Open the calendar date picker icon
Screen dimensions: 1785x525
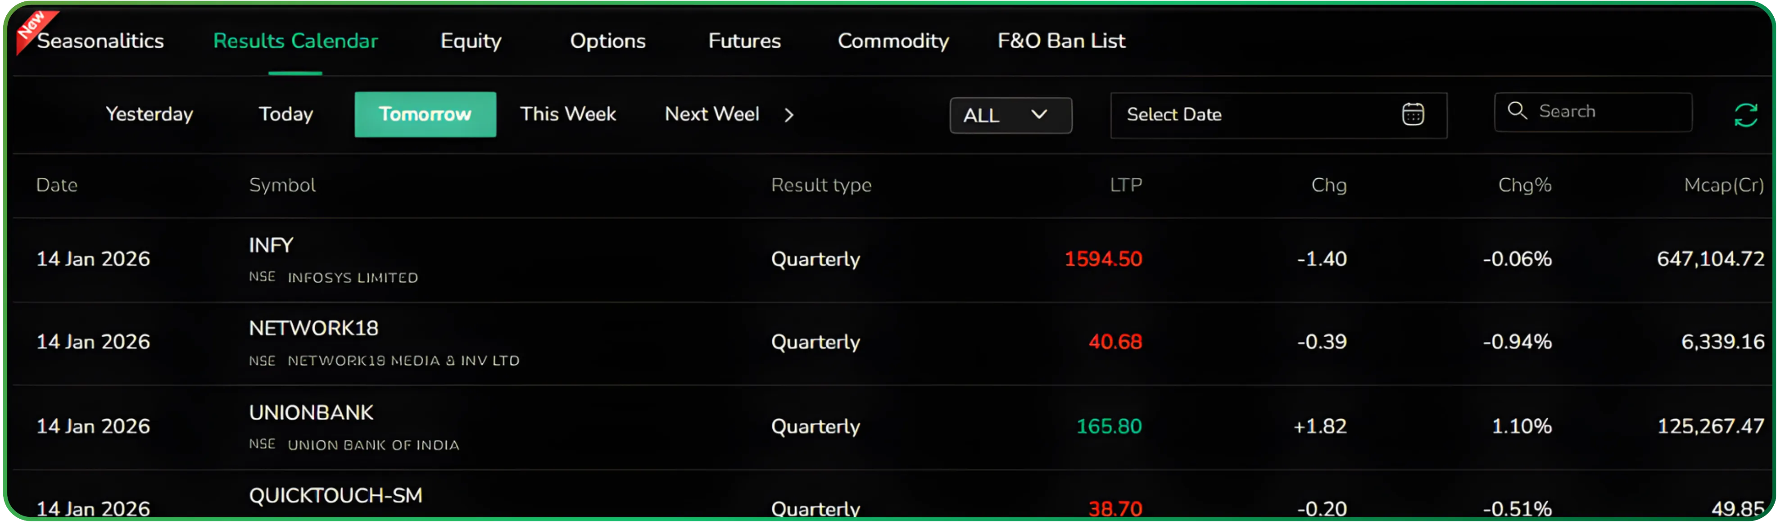point(1412,114)
